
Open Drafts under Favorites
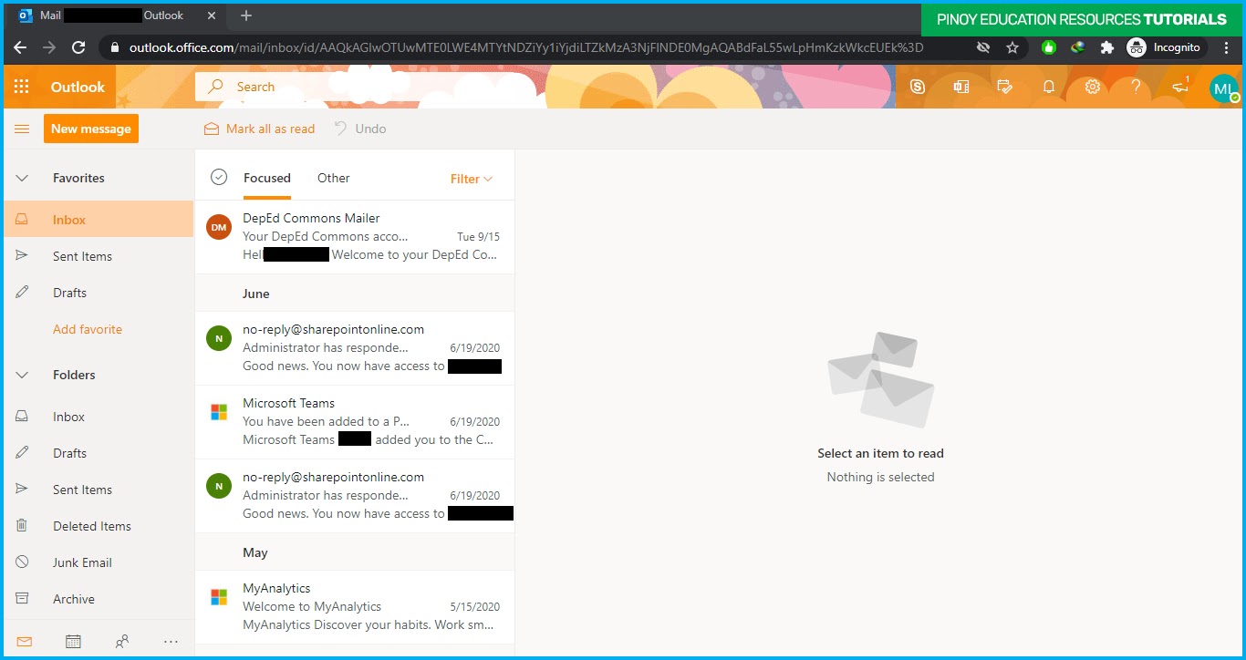coord(99,293)
